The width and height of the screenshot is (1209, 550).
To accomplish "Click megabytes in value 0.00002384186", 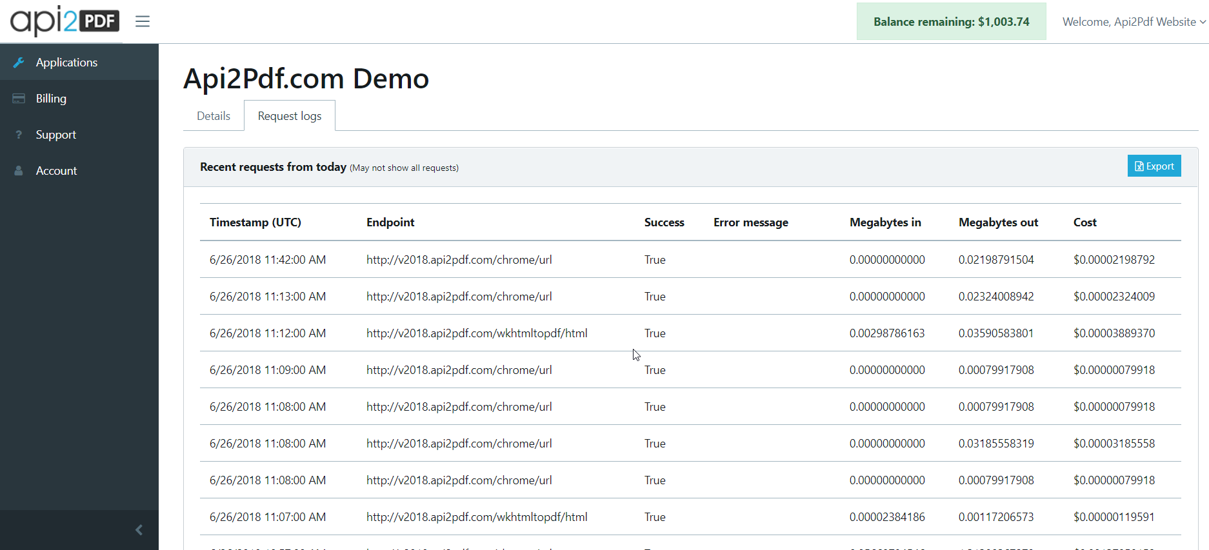I will coord(887,517).
